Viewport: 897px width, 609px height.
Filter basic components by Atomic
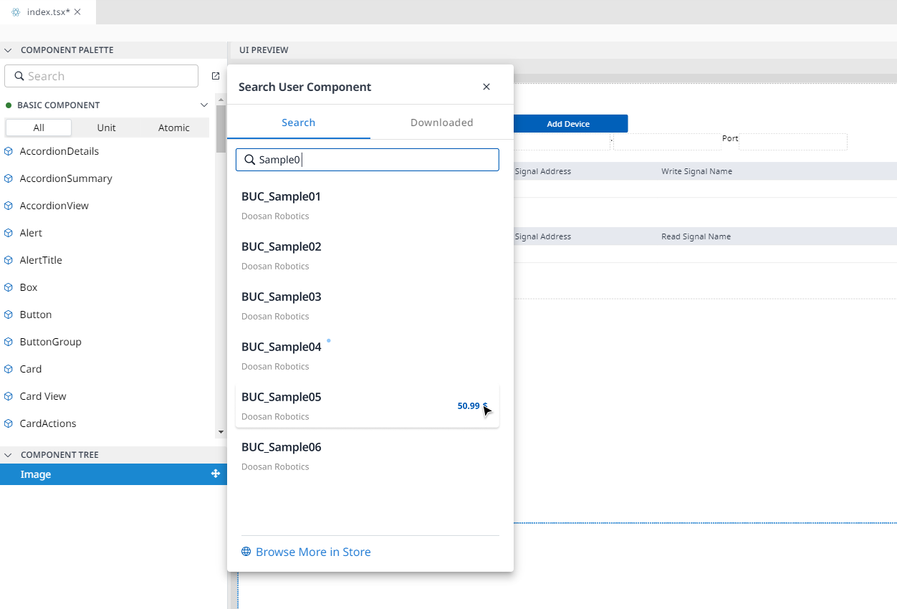pos(174,128)
